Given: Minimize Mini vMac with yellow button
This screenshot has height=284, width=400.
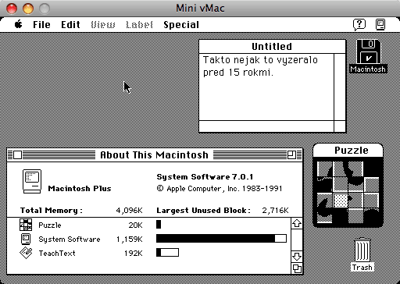Looking at the screenshot, I should coord(28,9).
